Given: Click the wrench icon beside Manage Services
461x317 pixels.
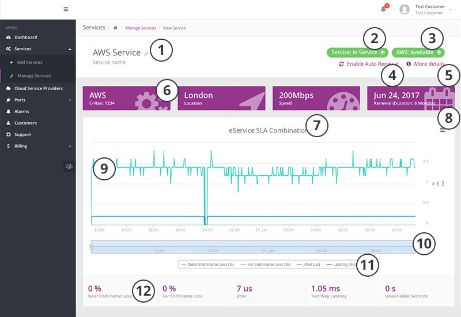Looking at the screenshot, I should 12,76.
